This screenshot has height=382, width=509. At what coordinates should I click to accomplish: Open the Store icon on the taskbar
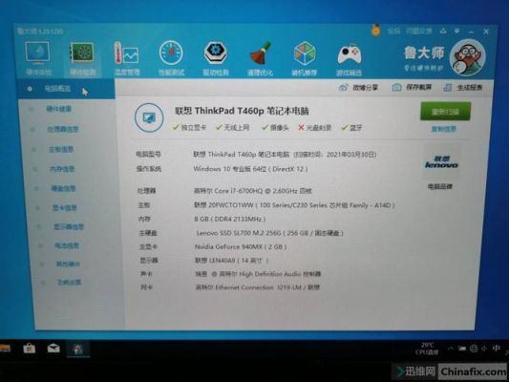pos(29,349)
